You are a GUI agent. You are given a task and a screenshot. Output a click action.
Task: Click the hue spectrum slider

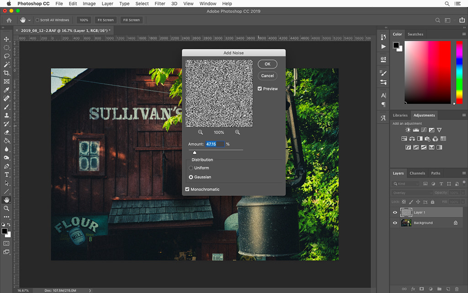point(459,72)
